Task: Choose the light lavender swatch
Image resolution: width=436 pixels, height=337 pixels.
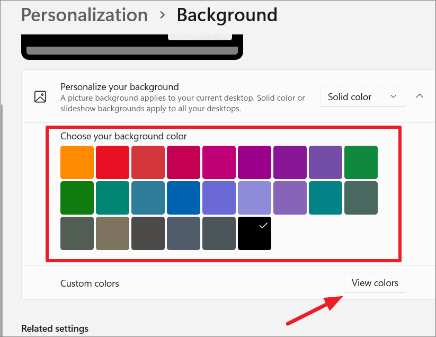Action: coord(254,198)
